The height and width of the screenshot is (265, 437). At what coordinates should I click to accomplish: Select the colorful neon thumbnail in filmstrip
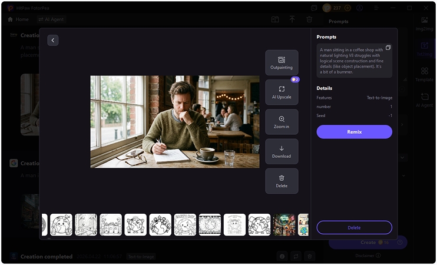pyautogui.click(x=284, y=224)
